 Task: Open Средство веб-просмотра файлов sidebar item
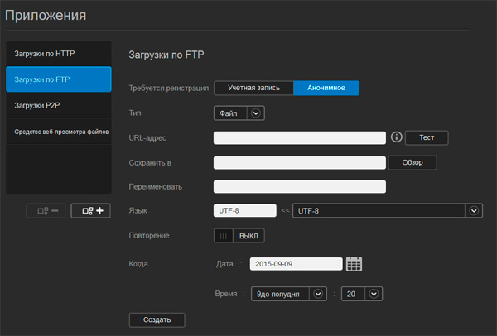point(58,132)
